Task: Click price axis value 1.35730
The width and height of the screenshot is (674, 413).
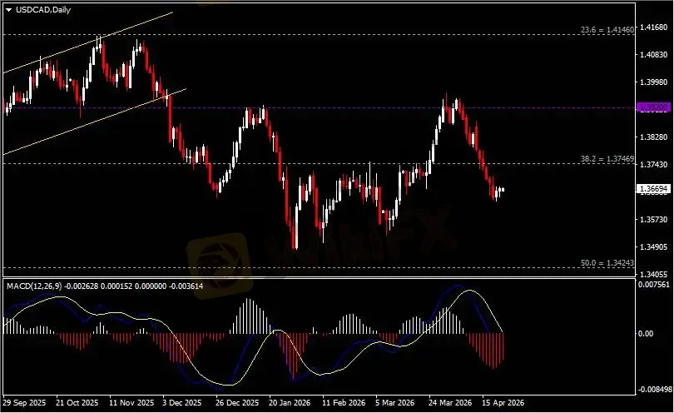Action: [654, 220]
